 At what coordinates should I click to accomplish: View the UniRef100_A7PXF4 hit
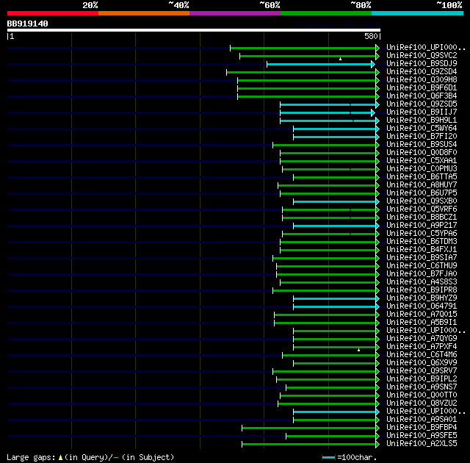pyautogui.click(x=422, y=347)
